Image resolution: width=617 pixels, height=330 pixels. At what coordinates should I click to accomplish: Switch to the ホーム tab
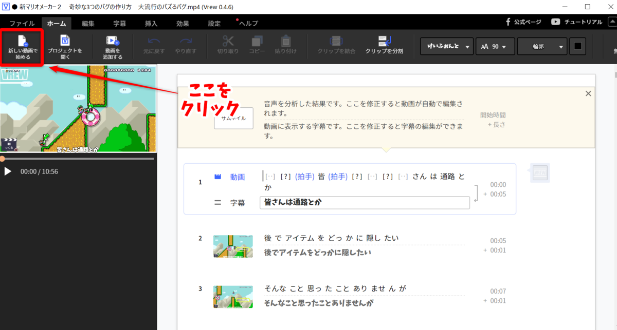point(56,23)
